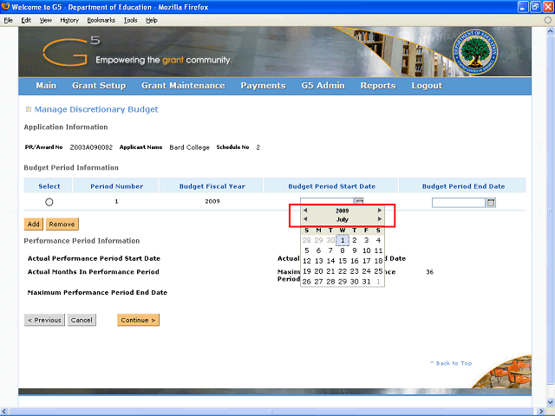Click the Previous button

tap(44, 320)
